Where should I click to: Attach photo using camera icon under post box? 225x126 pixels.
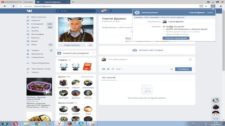pos(104,69)
